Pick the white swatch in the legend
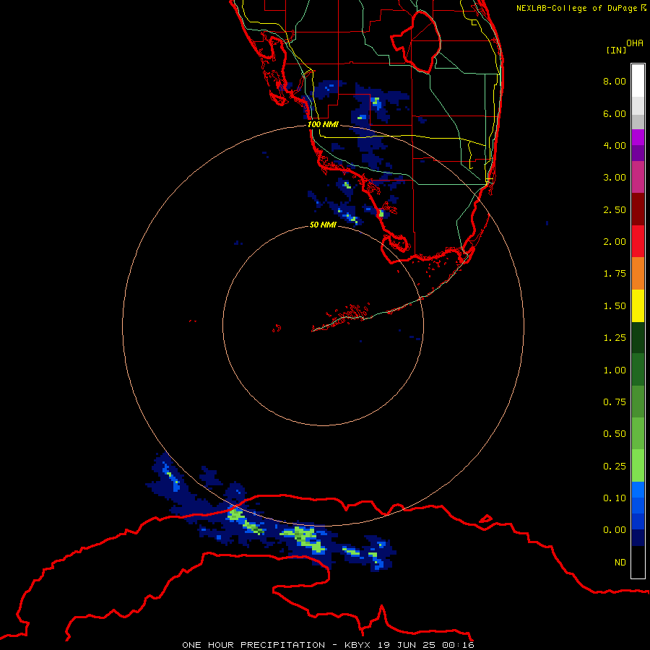650x650 pixels. (x=638, y=80)
